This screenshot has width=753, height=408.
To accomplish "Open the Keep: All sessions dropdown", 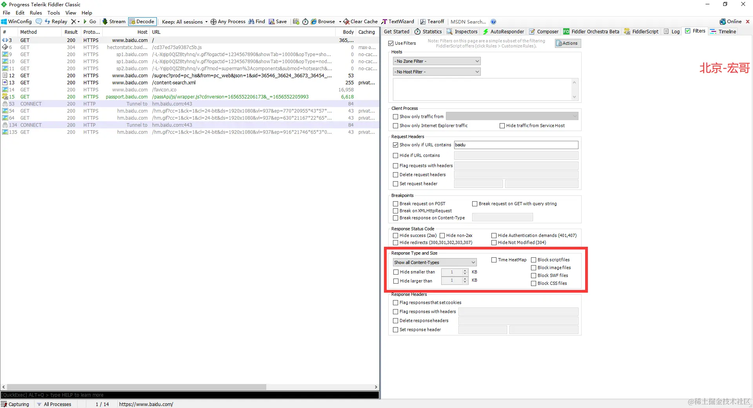I will 184,22.
